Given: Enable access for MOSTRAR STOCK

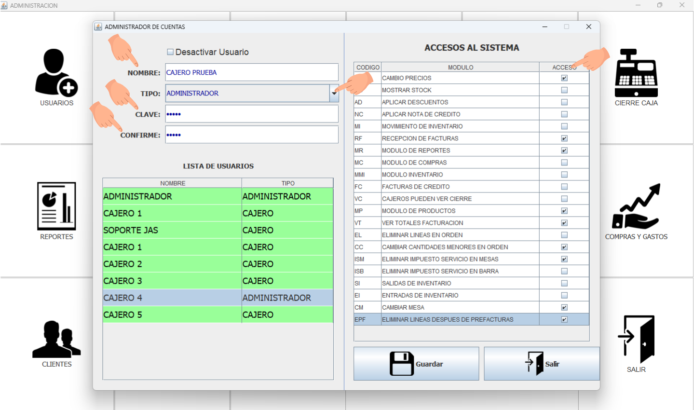Looking at the screenshot, I should click(x=564, y=90).
